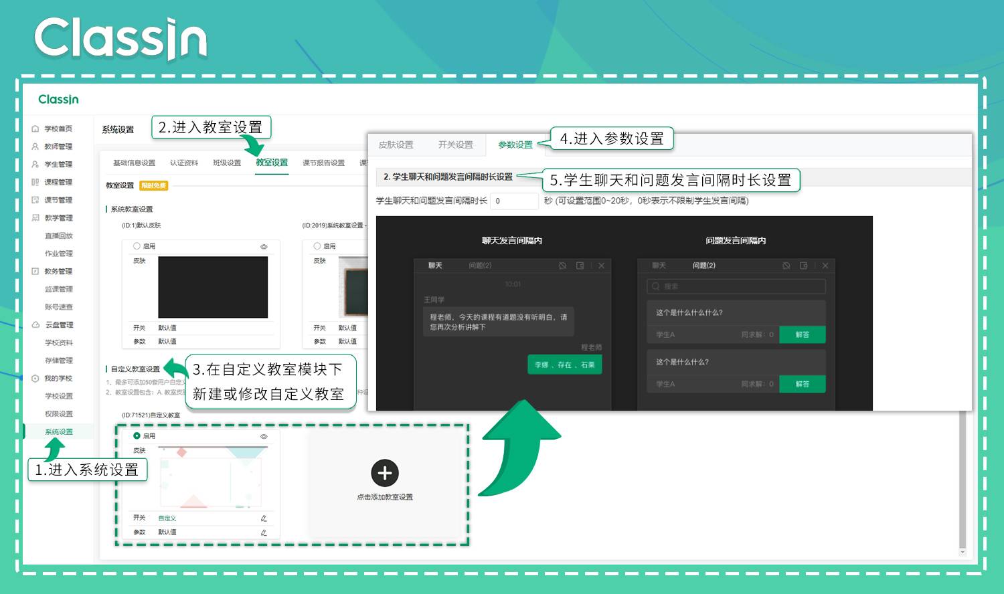The height and width of the screenshot is (594, 1004).
Task: Select 启用 radio for 默认皮肤 card
Action: (137, 246)
